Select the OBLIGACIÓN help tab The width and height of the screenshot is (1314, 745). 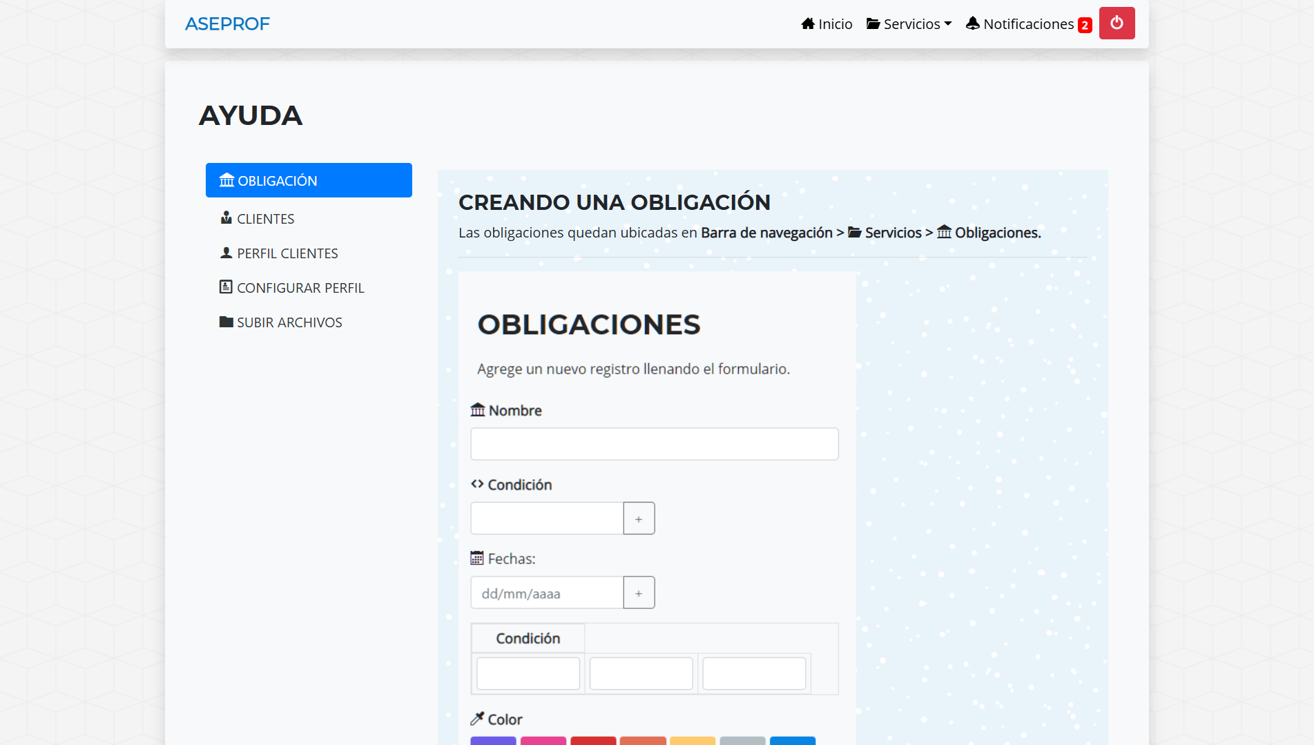(309, 180)
